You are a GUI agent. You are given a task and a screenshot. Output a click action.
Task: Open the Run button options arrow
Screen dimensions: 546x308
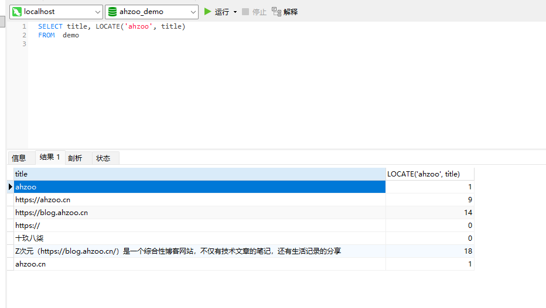(x=235, y=12)
